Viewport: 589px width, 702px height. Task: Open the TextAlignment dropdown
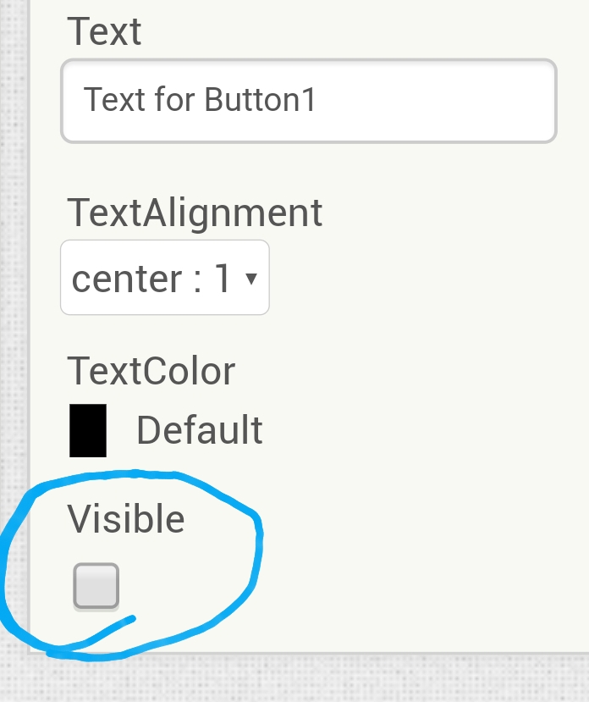(x=165, y=278)
